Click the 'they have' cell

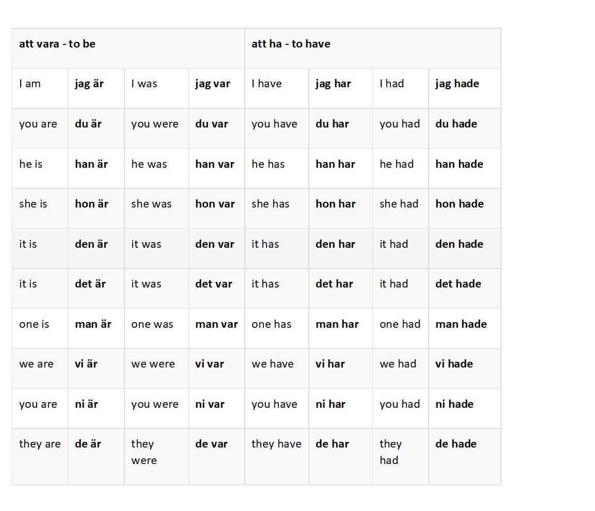(x=277, y=456)
